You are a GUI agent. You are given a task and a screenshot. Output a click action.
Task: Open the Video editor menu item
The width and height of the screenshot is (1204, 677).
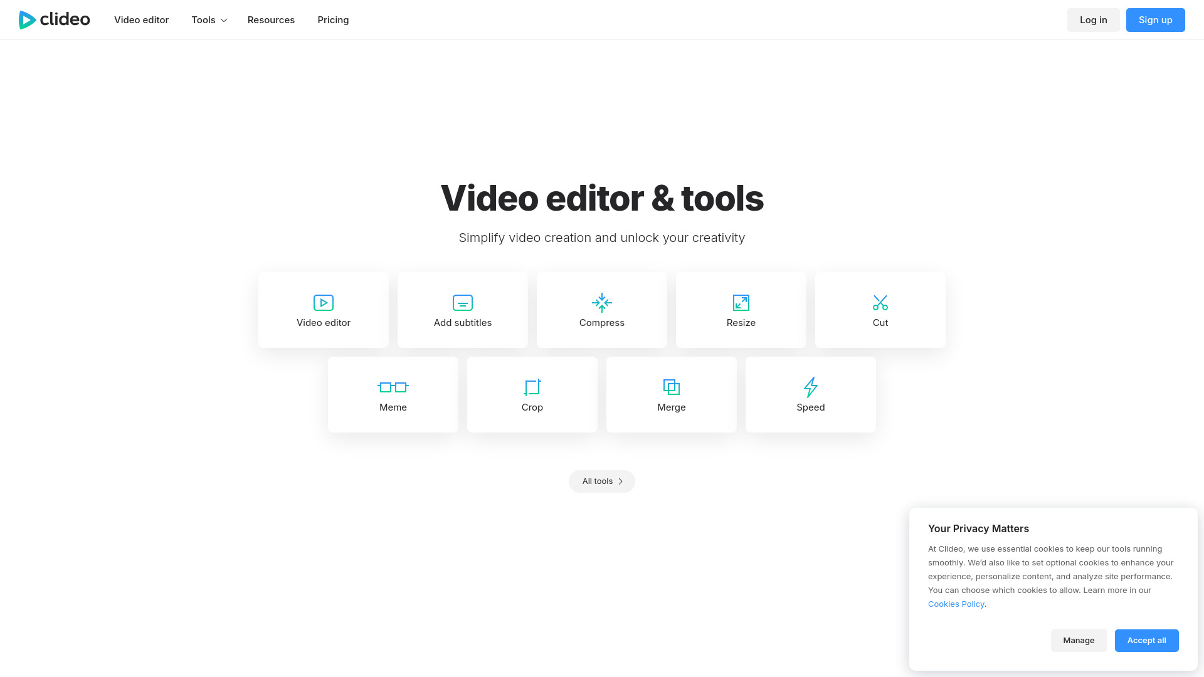(x=141, y=19)
